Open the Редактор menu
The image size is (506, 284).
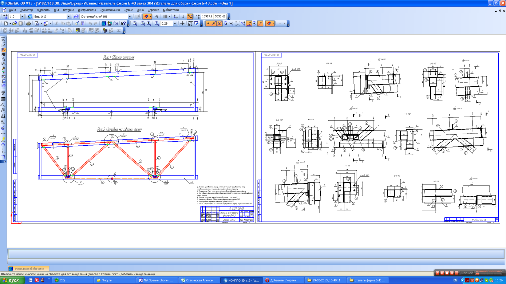click(26, 10)
